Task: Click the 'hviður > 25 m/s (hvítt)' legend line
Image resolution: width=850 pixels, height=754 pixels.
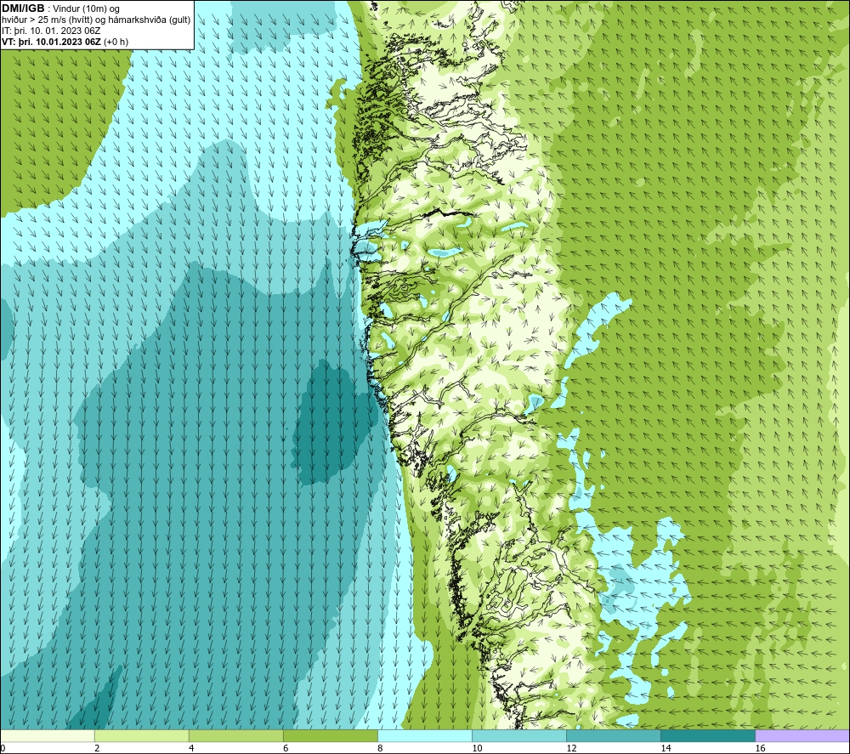Action: [96, 20]
